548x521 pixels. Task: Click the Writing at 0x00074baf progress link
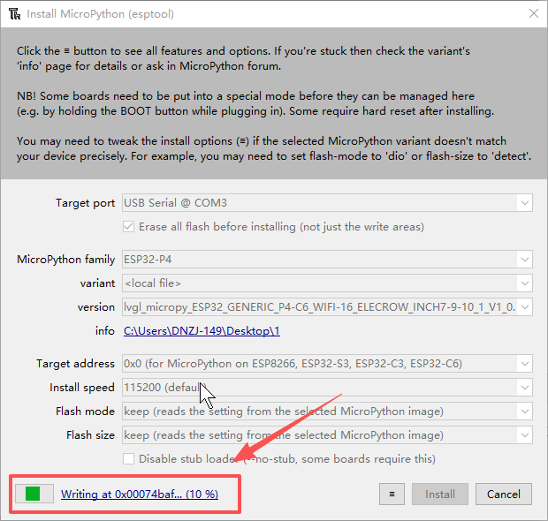(140, 495)
